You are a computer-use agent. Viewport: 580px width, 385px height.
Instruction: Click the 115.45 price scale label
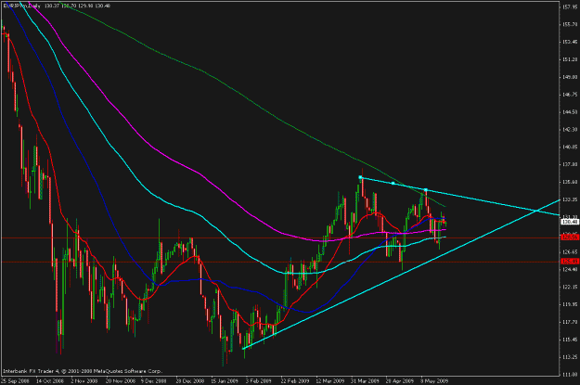[x=570, y=340]
